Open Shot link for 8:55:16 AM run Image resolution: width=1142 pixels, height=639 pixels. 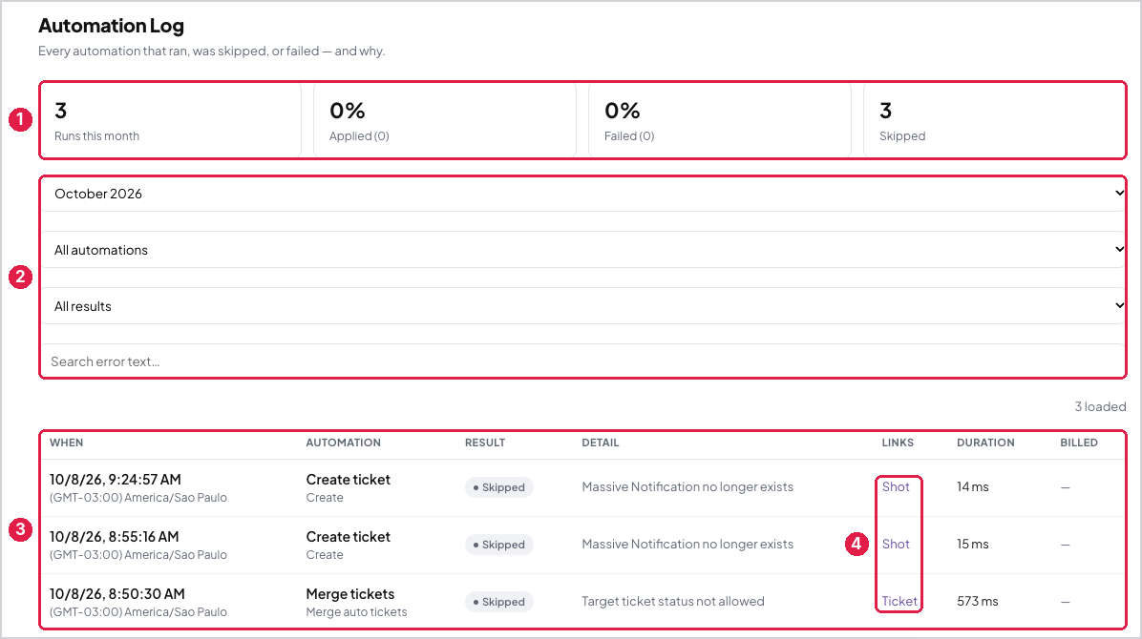pos(895,545)
